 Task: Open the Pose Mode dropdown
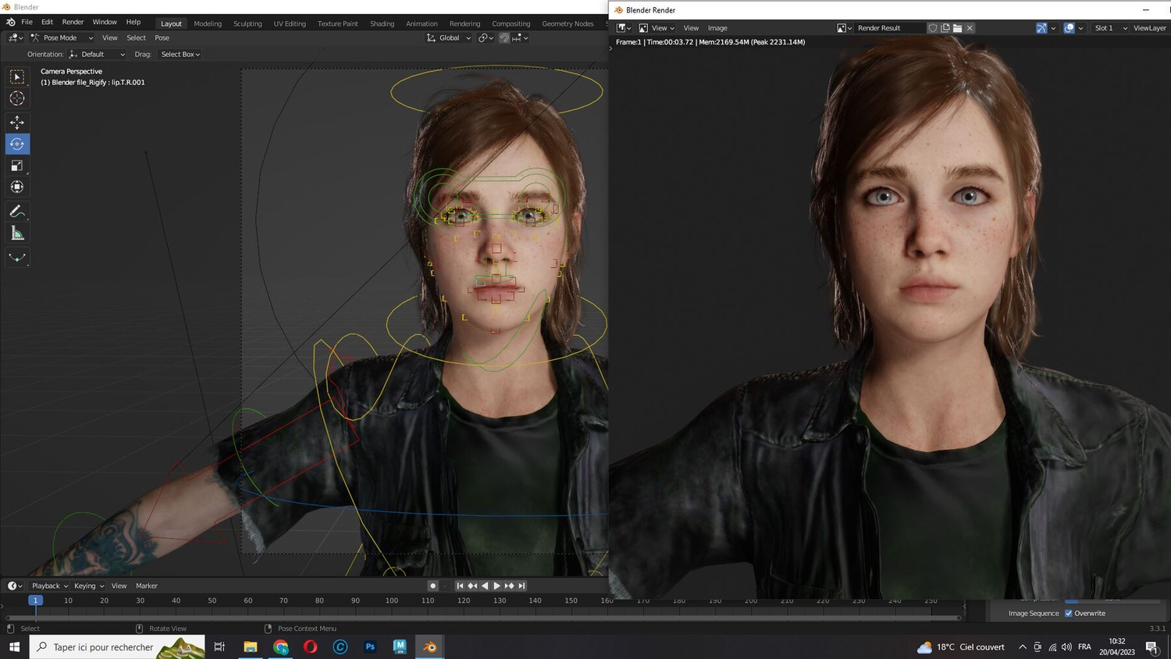(61, 37)
